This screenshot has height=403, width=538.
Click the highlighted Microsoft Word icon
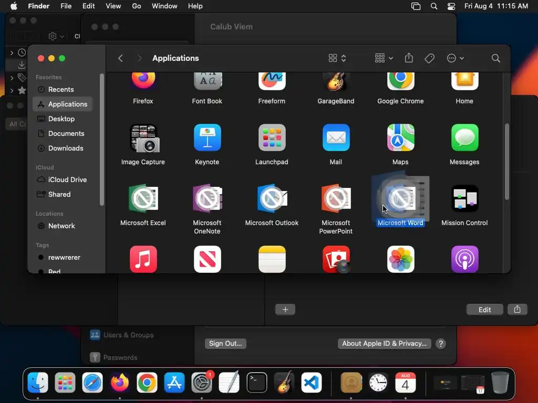pyautogui.click(x=400, y=198)
